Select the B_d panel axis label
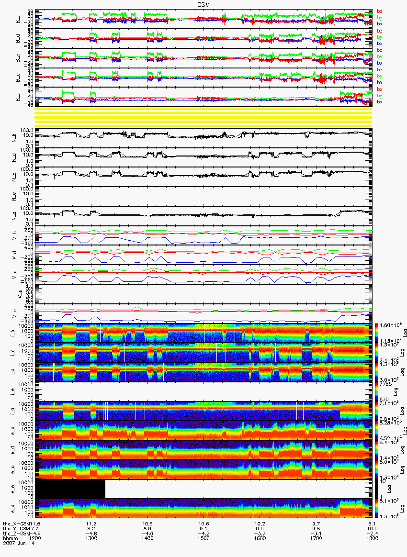Image resolution: width=407 pixels, height=557 pixels. (18, 39)
